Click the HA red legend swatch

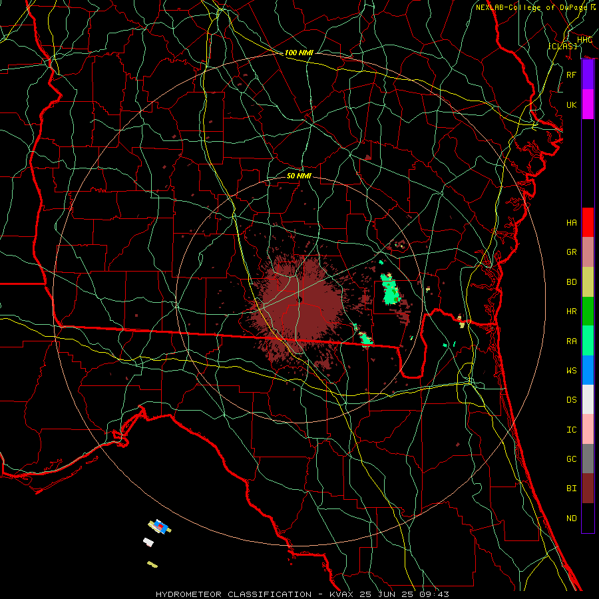point(588,222)
